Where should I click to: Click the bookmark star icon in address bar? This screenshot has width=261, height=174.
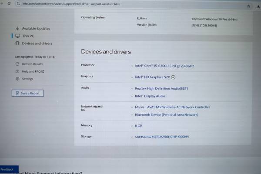pyautogui.click(x=248, y=6)
